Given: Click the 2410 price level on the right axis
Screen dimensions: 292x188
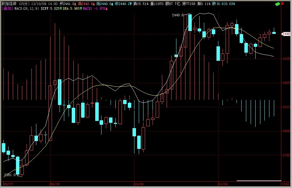Looking at the screenshot, I should pos(287,107).
